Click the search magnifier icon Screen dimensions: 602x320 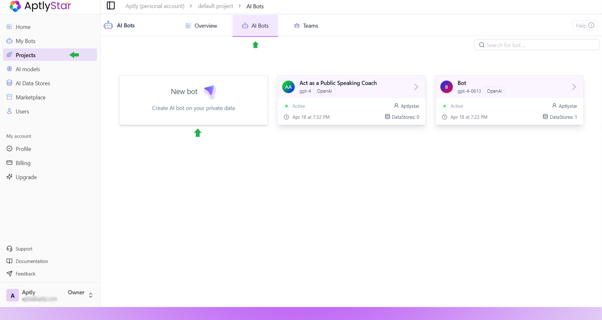(482, 45)
